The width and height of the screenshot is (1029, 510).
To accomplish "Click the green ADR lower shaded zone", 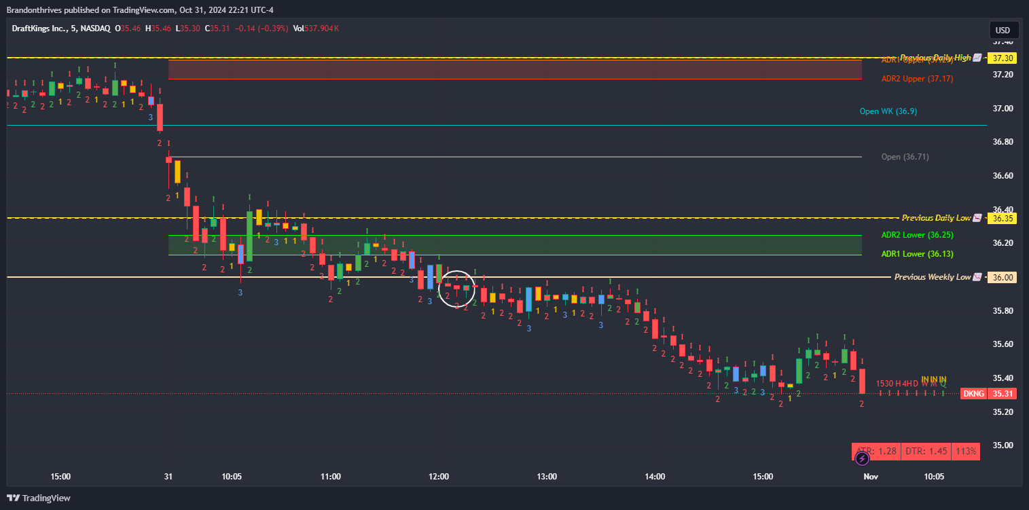I will tap(515, 245).
